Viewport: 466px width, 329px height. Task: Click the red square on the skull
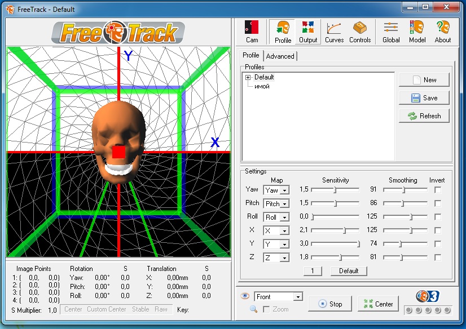pos(118,152)
